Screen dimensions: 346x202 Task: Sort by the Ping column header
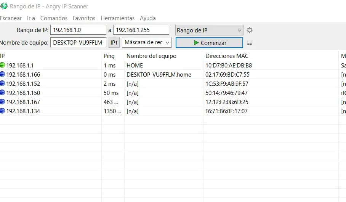[109, 56]
